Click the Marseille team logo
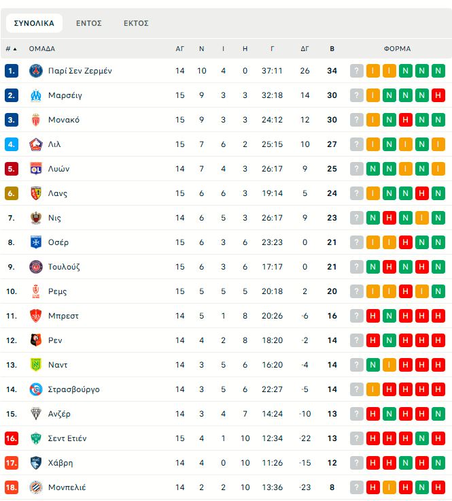This screenshot has width=452, height=501. (x=36, y=95)
